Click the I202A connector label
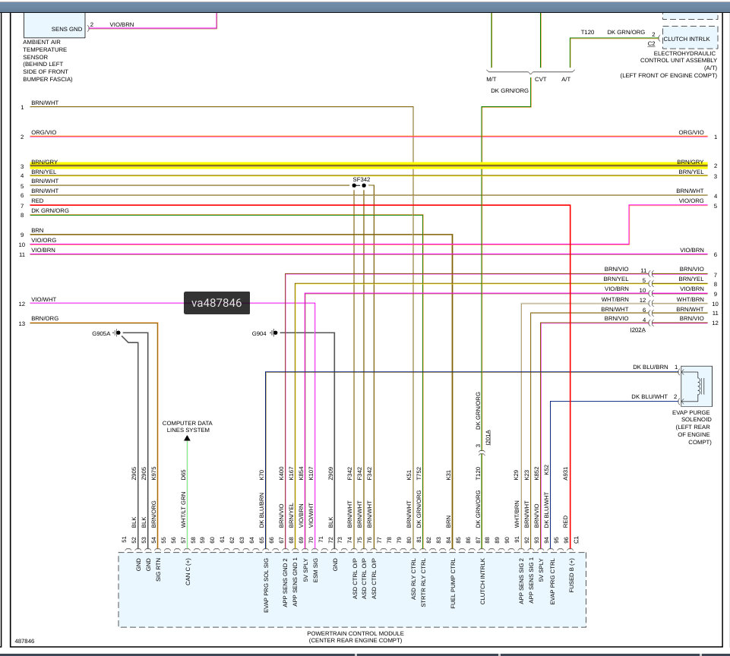The height and width of the screenshot is (656, 730). point(637,330)
